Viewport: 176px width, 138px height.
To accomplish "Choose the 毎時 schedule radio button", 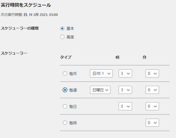I will (65, 123).
